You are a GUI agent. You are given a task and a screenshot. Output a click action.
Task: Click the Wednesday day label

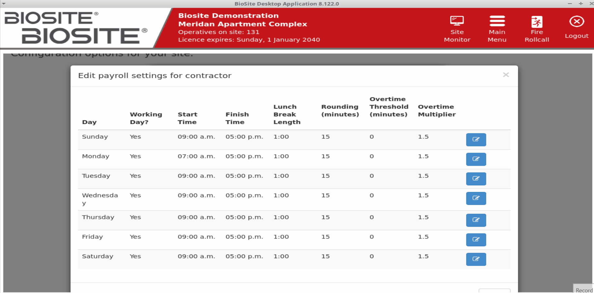pos(100,199)
